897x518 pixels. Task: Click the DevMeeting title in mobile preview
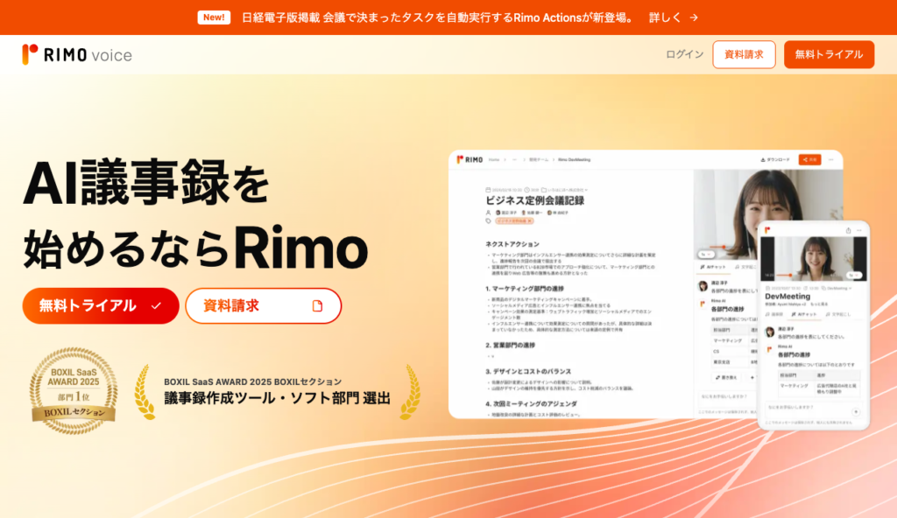(788, 297)
